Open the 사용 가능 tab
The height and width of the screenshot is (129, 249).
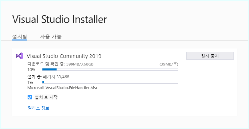click(x=51, y=37)
